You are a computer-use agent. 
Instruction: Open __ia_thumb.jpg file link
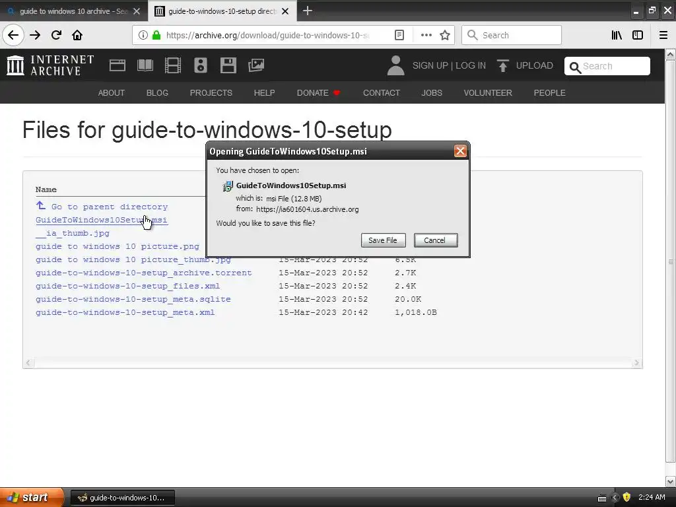pyautogui.click(x=73, y=233)
